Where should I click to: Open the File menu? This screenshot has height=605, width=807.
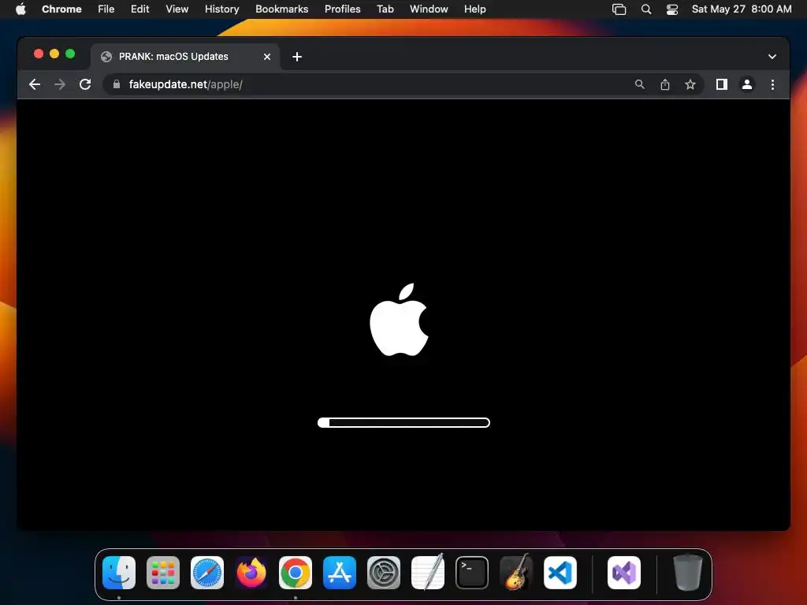pos(106,9)
